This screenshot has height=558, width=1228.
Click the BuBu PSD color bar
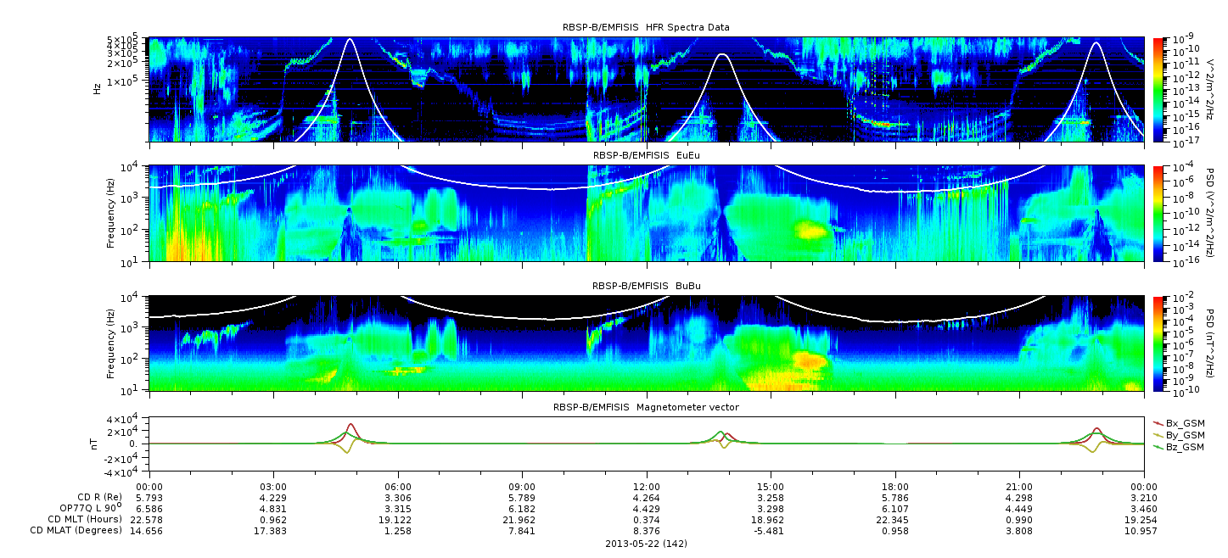point(1158,343)
